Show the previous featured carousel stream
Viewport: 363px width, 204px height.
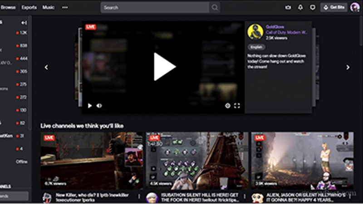coord(46,67)
